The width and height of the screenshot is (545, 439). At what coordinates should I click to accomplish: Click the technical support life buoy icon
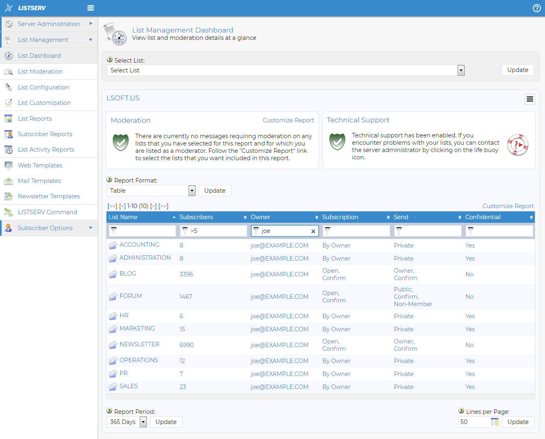(x=518, y=145)
